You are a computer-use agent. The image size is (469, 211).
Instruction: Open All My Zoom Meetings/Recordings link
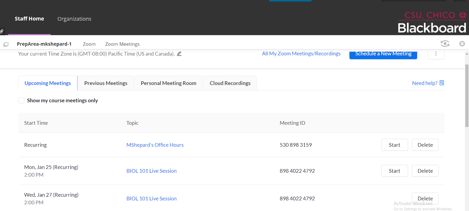point(301,54)
